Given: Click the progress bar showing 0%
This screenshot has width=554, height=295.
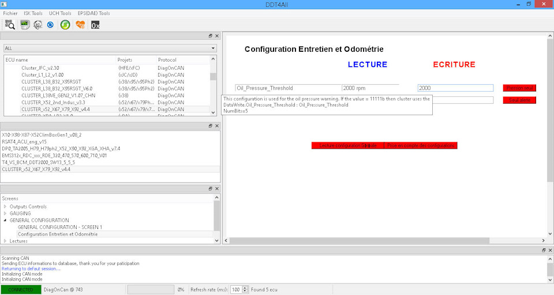Looking at the screenshot, I should pos(151,290).
